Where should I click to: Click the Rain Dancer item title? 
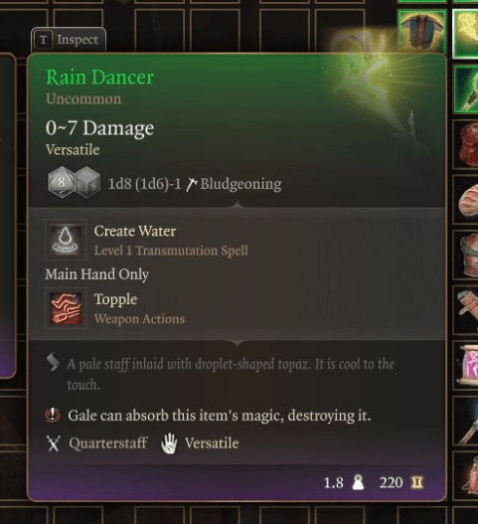100,78
